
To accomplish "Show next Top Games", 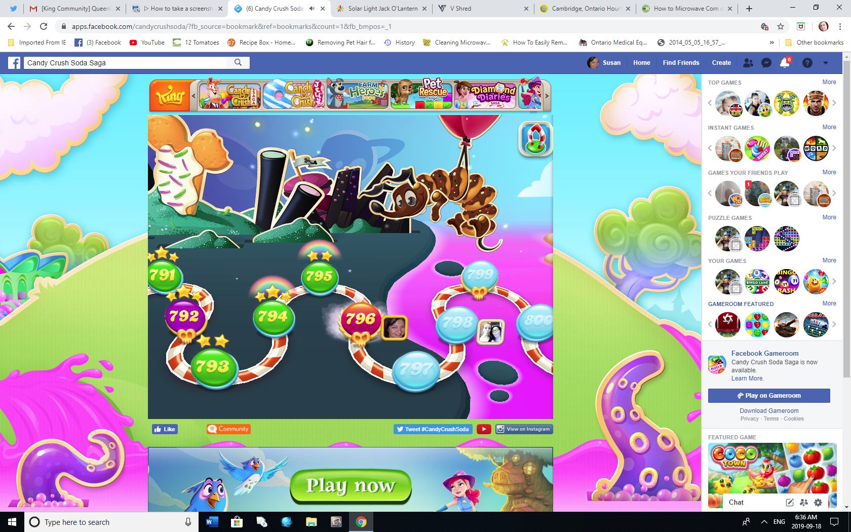I will point(834,103).
